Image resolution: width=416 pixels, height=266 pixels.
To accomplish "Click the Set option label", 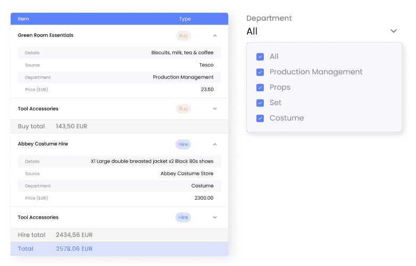I will (276, 102).
